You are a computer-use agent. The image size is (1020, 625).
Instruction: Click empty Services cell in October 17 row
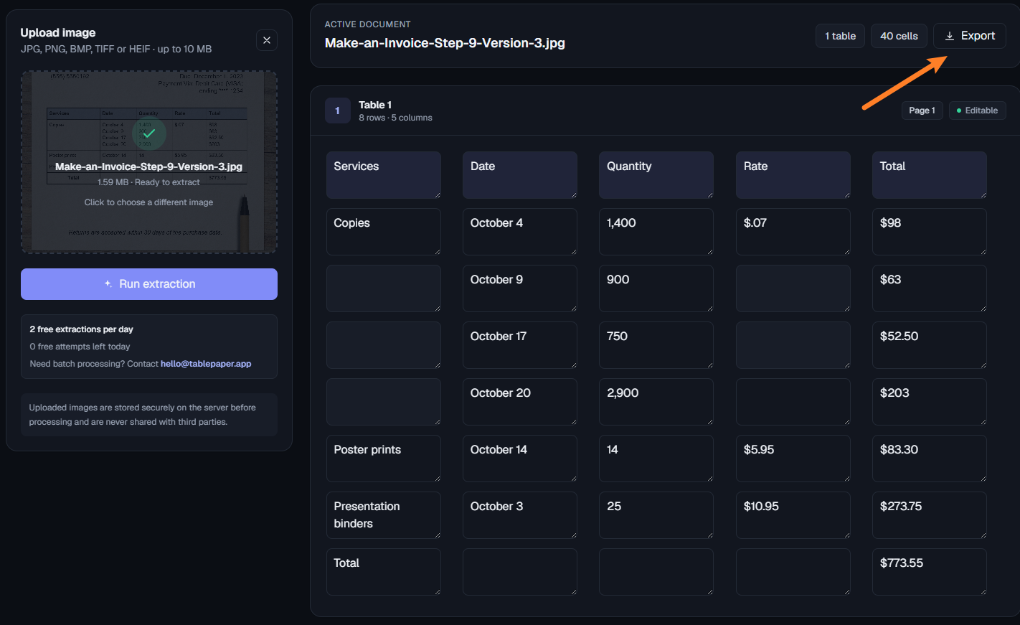coord(384,345)
